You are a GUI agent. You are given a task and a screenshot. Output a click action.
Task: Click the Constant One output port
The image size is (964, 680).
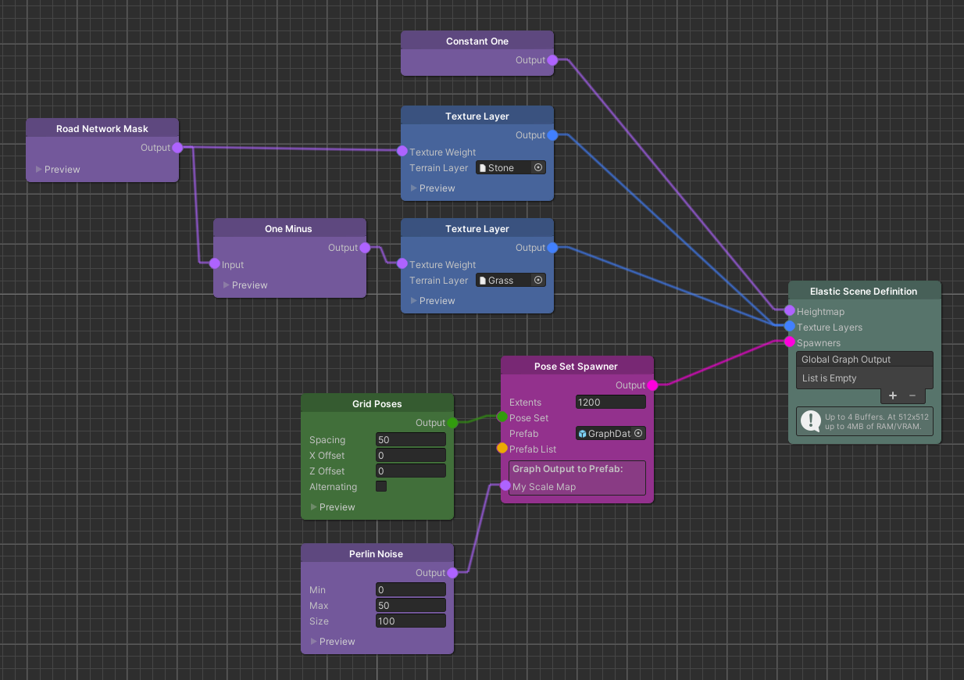(x=552, y=60)
